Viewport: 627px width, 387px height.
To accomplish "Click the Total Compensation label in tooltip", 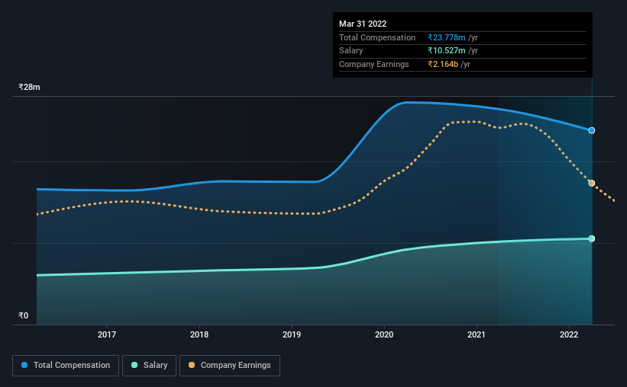I will (x=377, y=37).
